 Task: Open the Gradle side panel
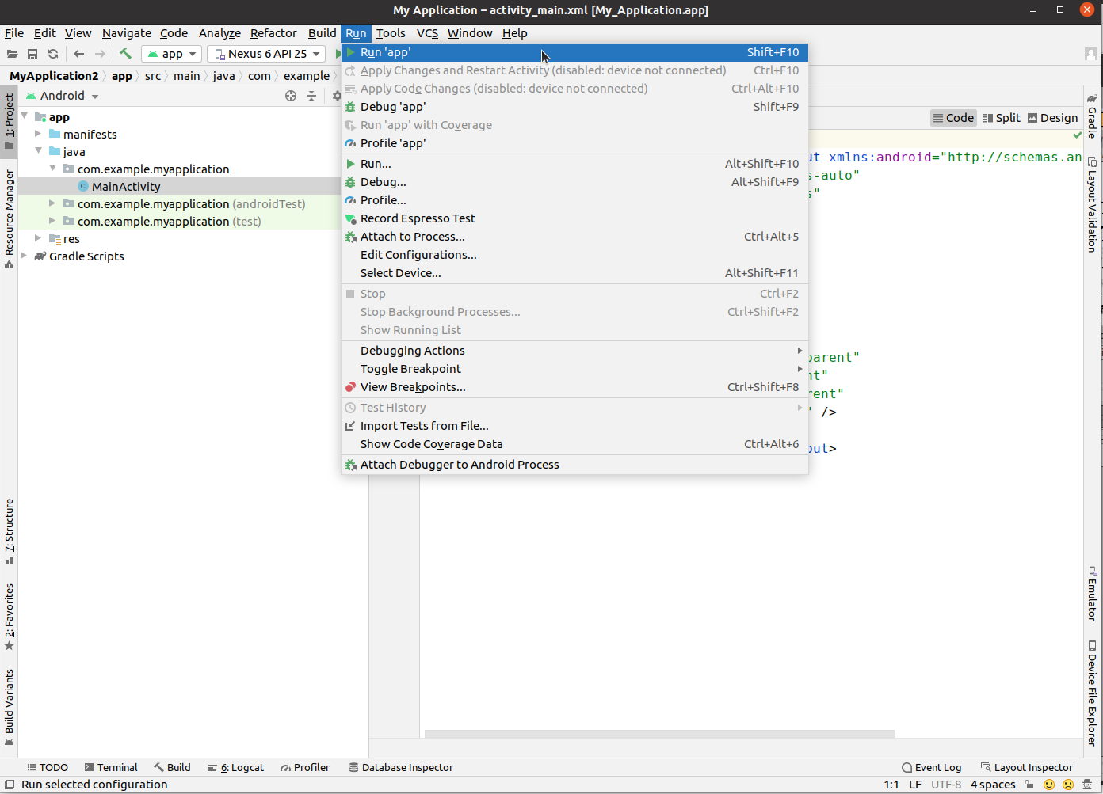1092,116
